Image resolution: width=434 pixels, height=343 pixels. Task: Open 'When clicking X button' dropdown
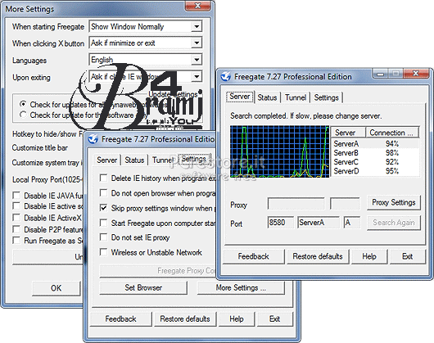pos(197,43)
